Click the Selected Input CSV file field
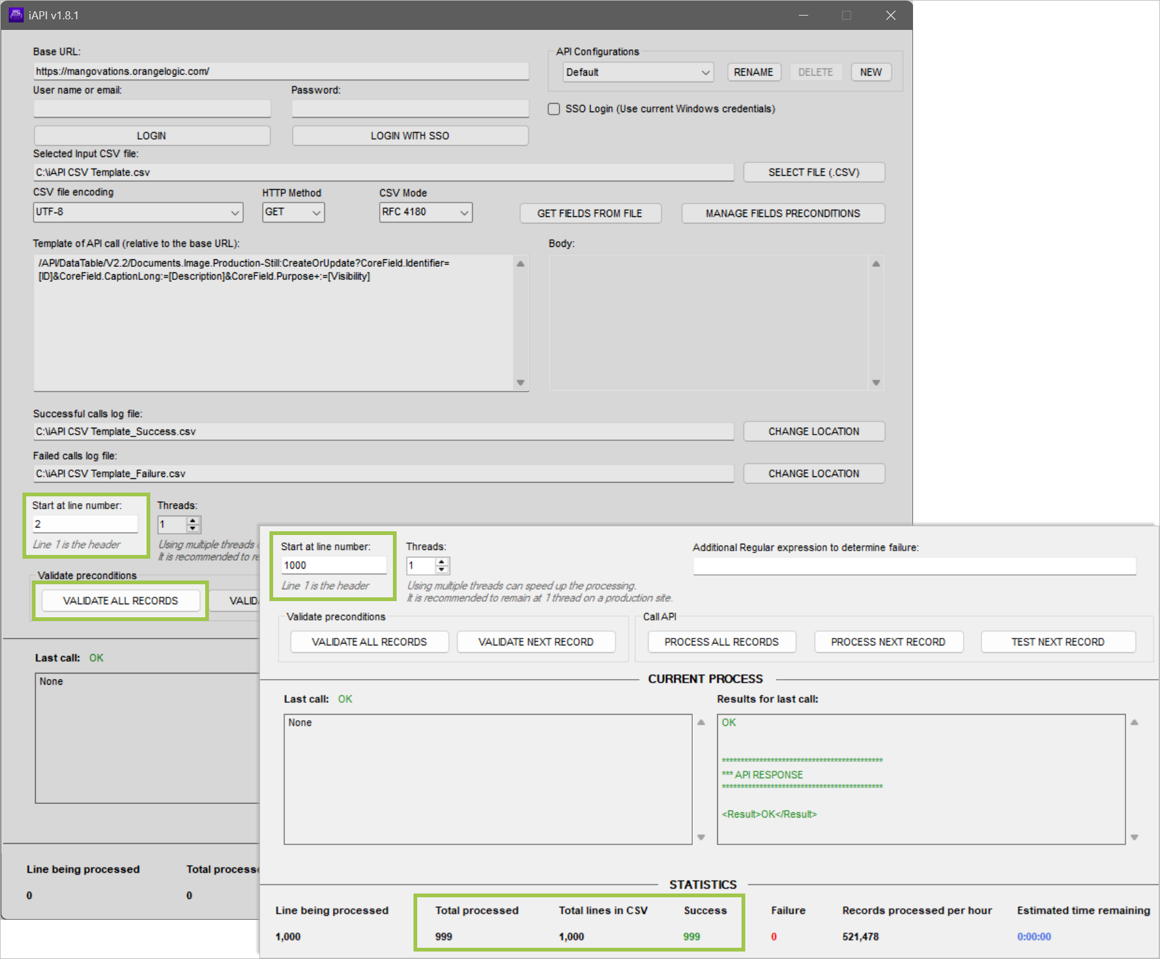 pyautogui.click(x=384, y=173)
